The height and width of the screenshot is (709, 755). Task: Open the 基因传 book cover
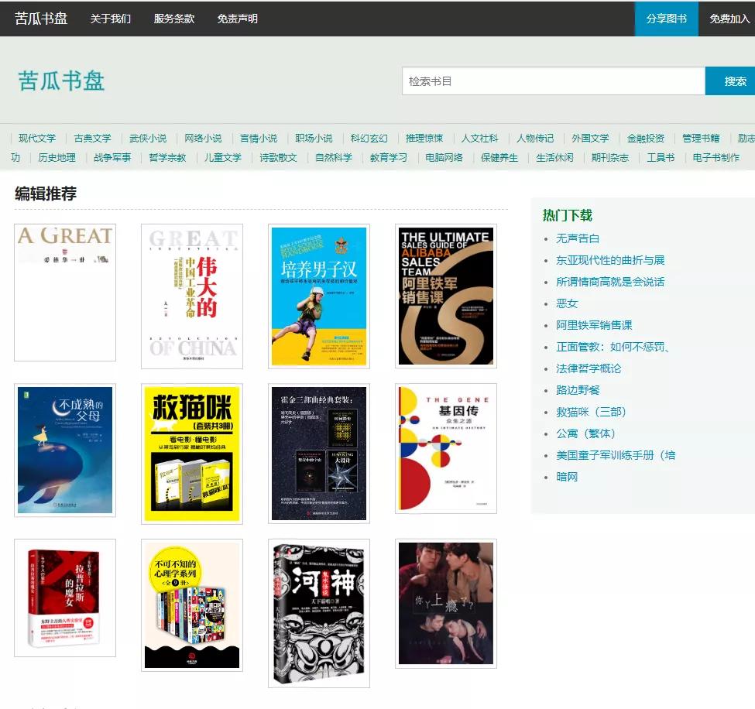445,448
